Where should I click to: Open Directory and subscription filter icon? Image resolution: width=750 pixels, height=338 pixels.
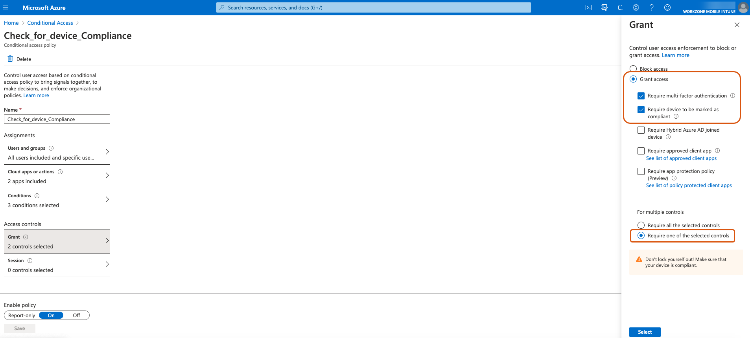click(x=604, y=7)
